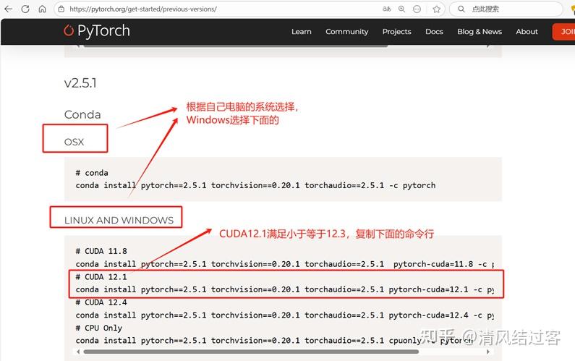Click the search magnifier icon in search box
Image resolution: width=575 pixels, height=361 pixels.
tap(461, 9)
